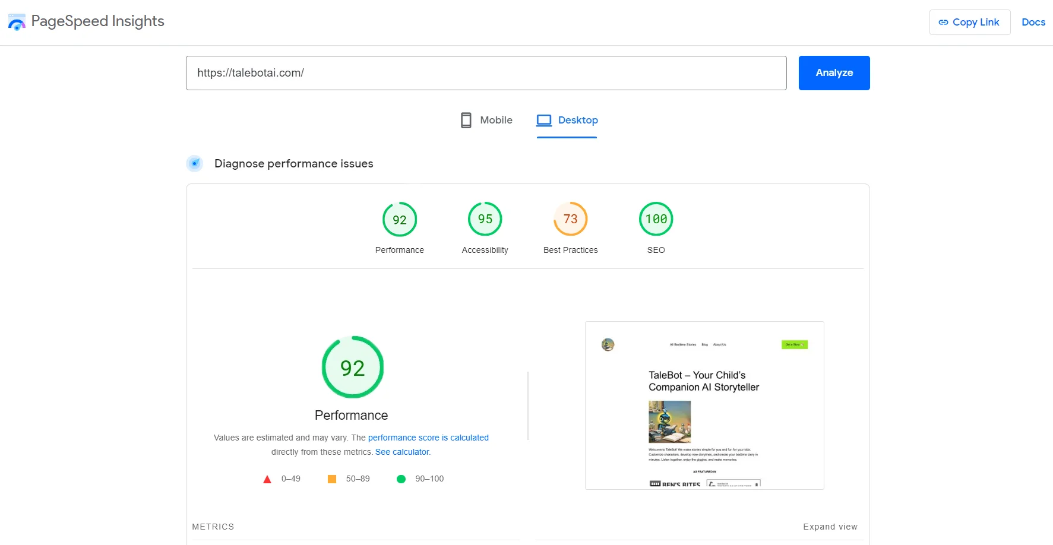Click the Copy Link button

point(969,22)
